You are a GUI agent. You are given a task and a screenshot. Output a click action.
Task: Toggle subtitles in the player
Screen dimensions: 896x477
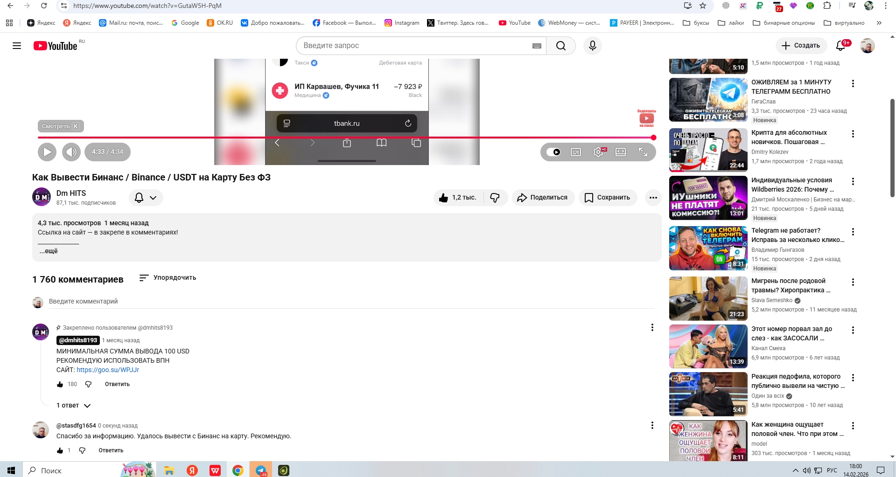[x=576, y=152]
